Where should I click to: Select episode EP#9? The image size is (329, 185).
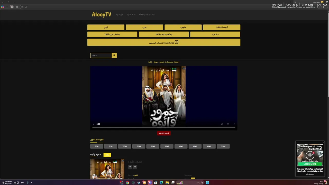[209, 146]
